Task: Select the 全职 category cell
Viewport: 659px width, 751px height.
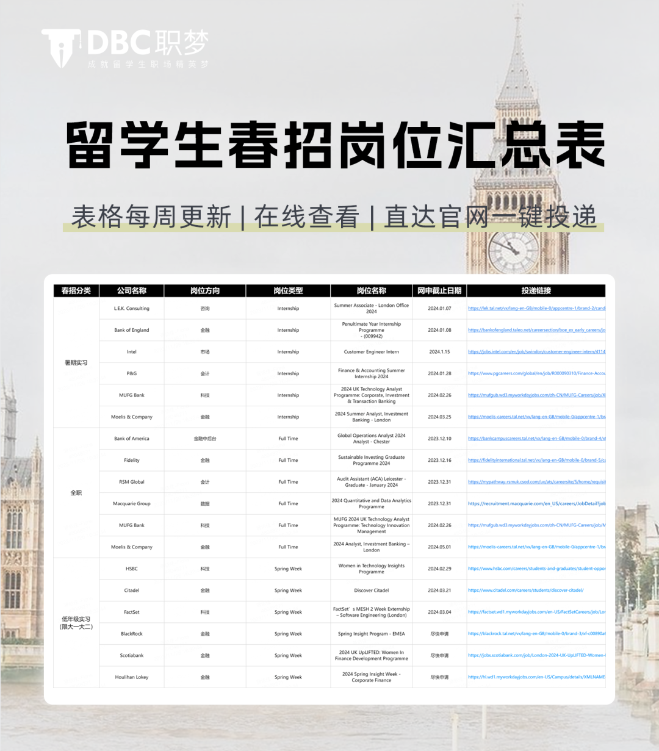Action: point(76,493)
